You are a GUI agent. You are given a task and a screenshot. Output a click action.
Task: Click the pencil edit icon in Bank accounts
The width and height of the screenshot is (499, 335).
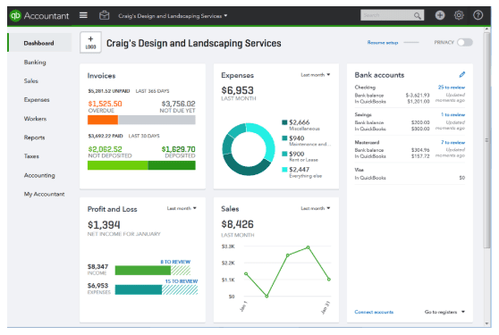click(x=462, y=75)
